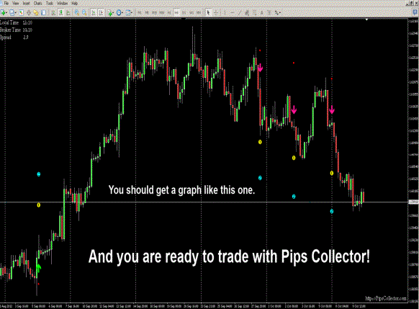Switch chart to candlestick mode
Screen dimensions: 419x309
tap(60, 12)
